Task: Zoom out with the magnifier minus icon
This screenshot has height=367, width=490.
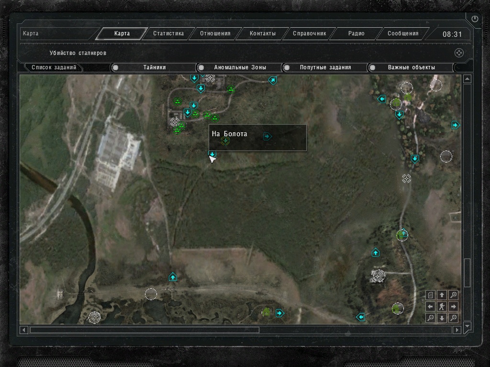Action: (431, 318)
